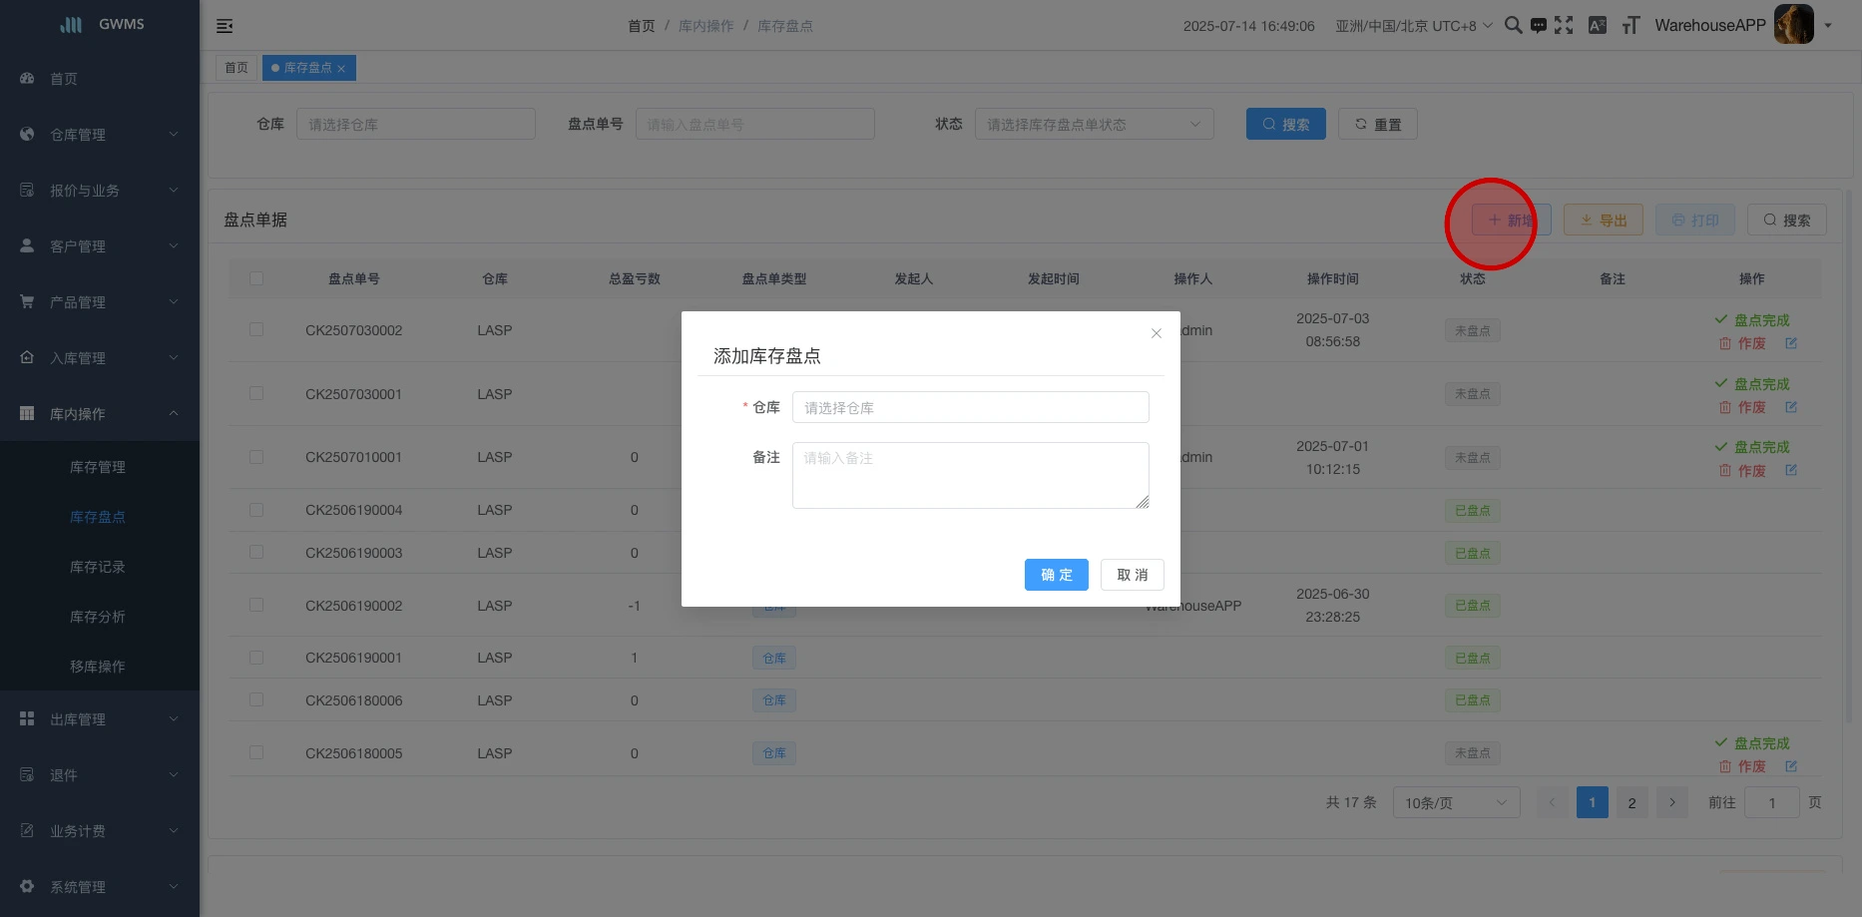Click the WarehouseAPP user avatar
Image resolution: width=1862 pixels, height=917 pixels.
coord(1793,25)
